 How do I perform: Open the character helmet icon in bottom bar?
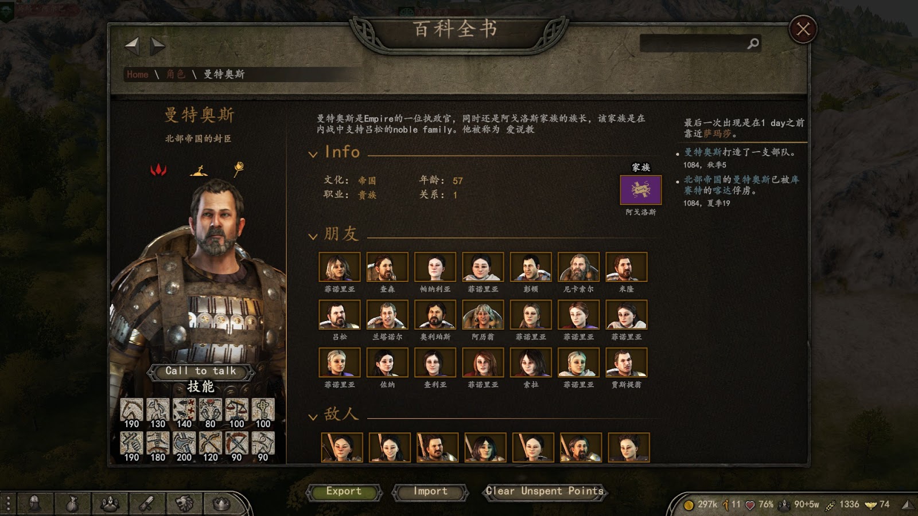tap(34, 503)
